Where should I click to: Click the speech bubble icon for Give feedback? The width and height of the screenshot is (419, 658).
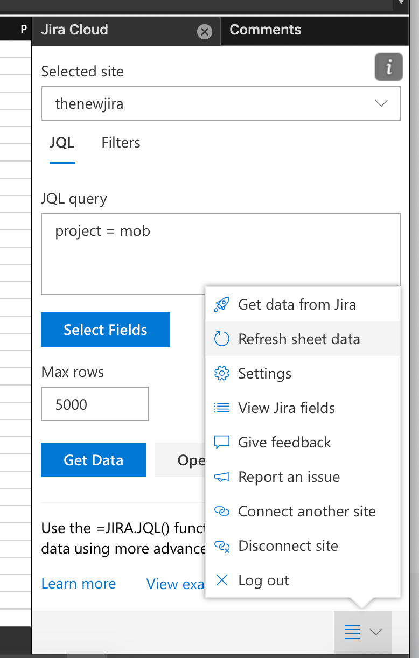point(222,442)
